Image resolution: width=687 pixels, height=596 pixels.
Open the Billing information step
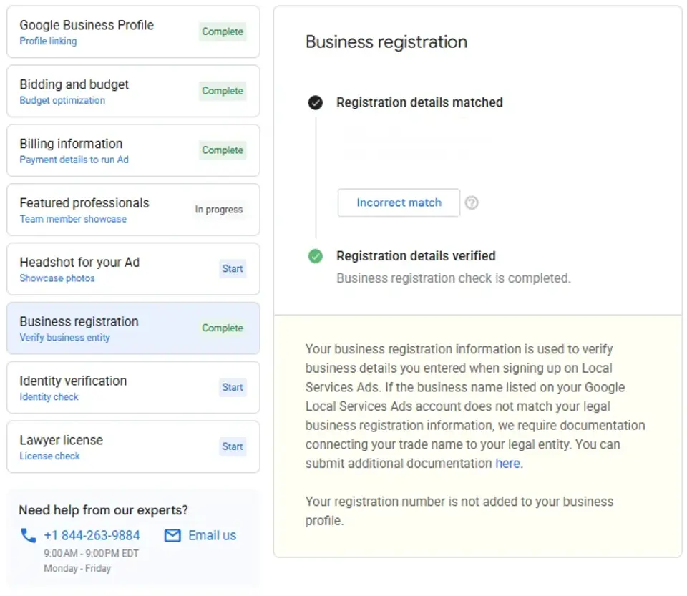[133, 150]
